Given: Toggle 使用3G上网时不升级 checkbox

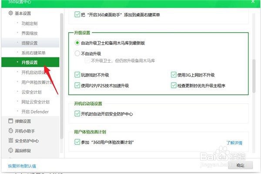Looking at the screenshot, I should point(174,75).
